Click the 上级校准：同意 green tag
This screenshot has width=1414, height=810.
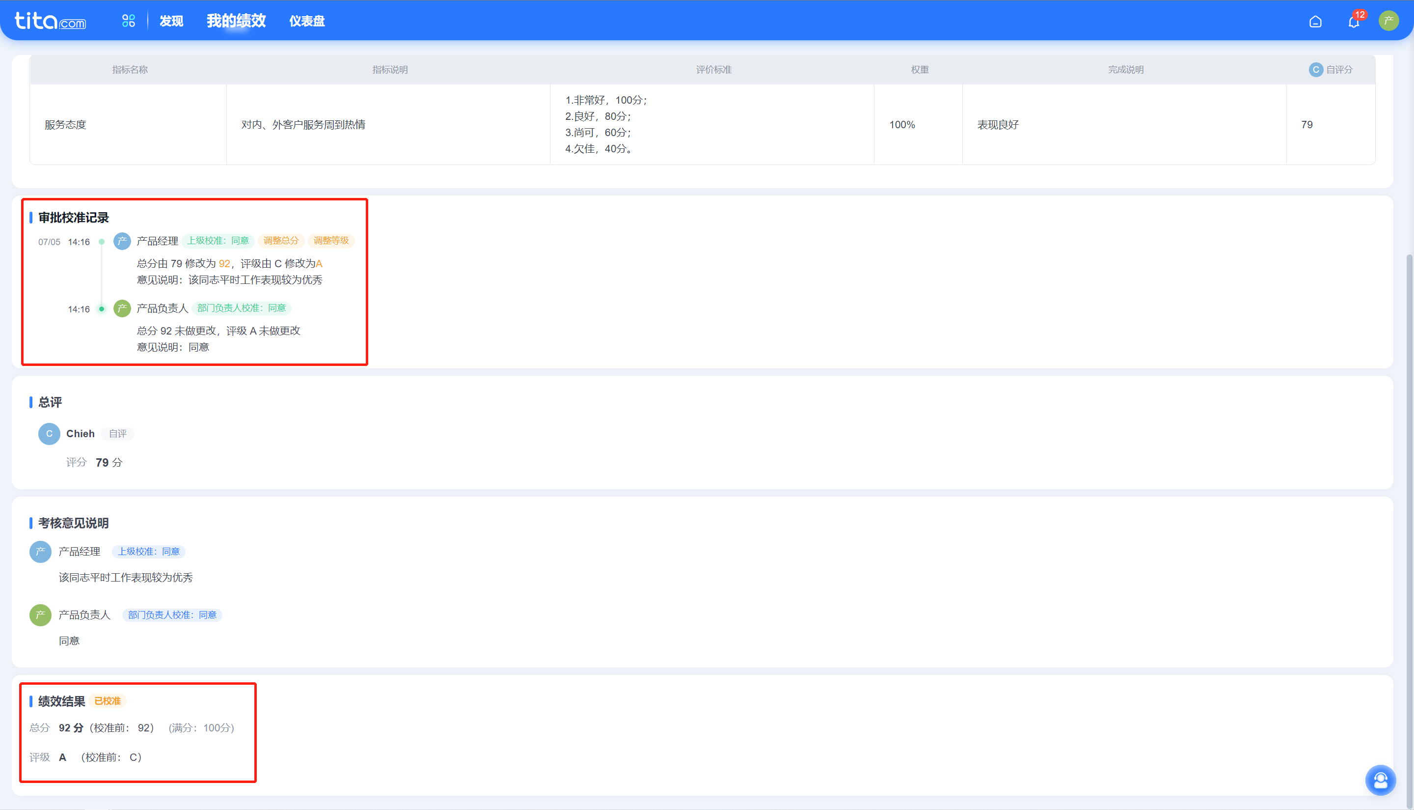(218, 241)
